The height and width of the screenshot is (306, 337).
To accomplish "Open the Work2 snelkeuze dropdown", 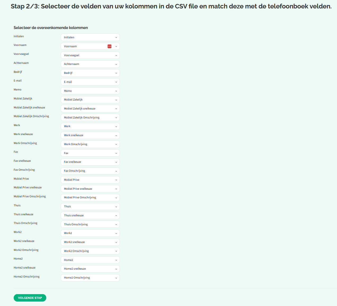I will 90,242.
